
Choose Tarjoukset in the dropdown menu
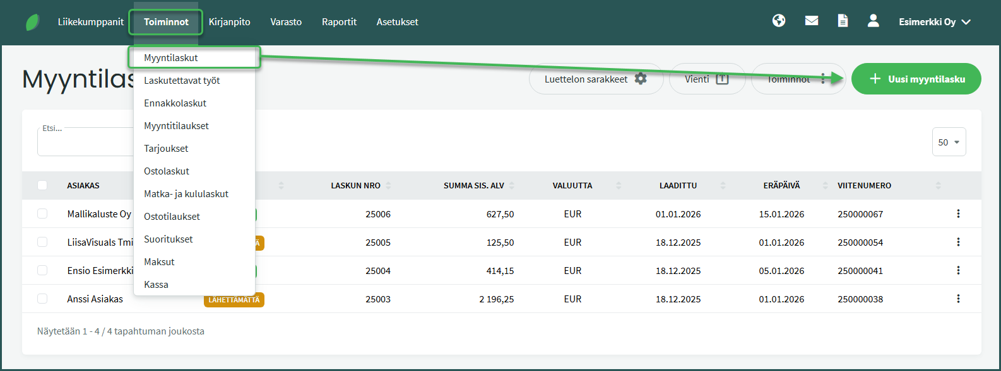tap(166, 149)
